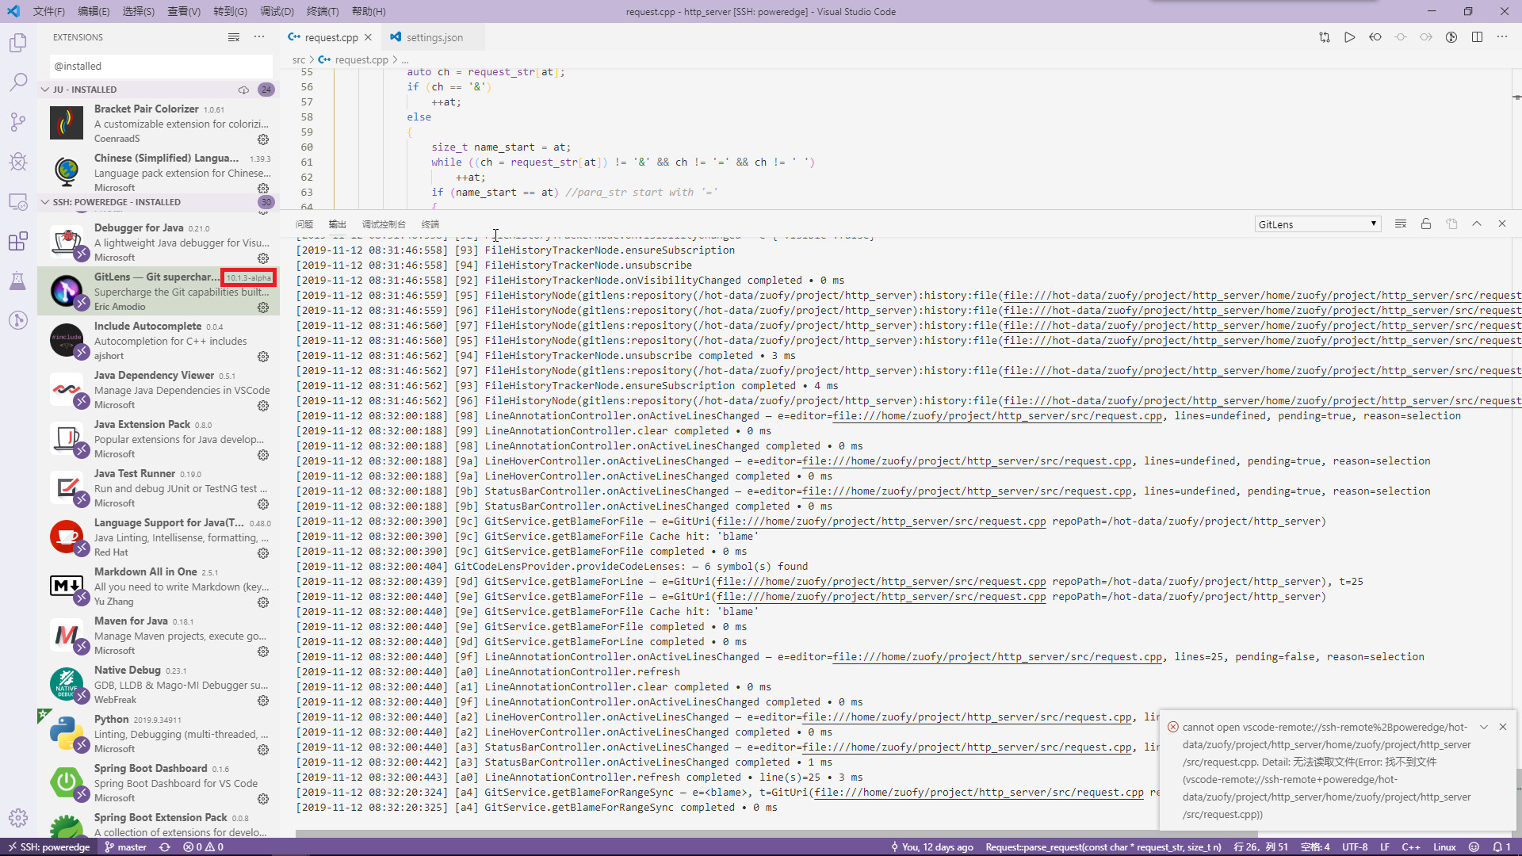Switch to the settings.json tab
Screen dimensions: 1522x856
pyautogui.click(x=434, y=36)
